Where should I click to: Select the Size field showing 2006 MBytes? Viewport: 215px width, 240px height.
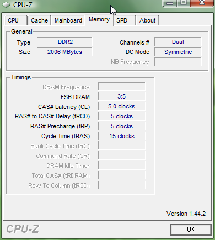tap(64, 52)
